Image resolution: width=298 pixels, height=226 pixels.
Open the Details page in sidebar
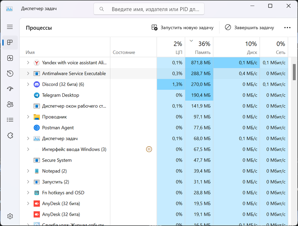(10, 120)
